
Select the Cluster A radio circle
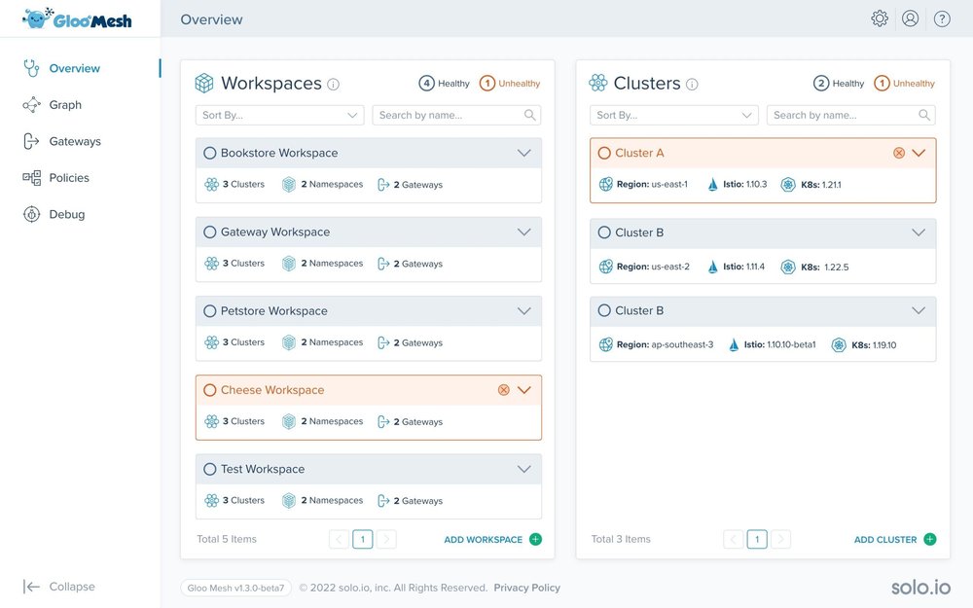tap(604, 153)
